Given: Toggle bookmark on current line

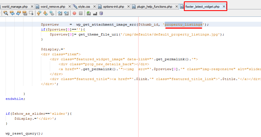Looking at the screenshot, I should [x=52, y=13].
